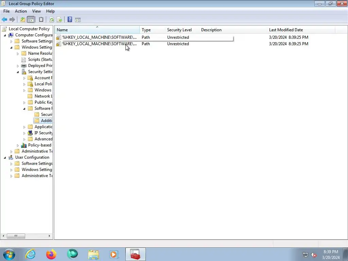Expand Software Settings under Computer Configuration
This screenshot has width=348, height=261.
(11, 41)
